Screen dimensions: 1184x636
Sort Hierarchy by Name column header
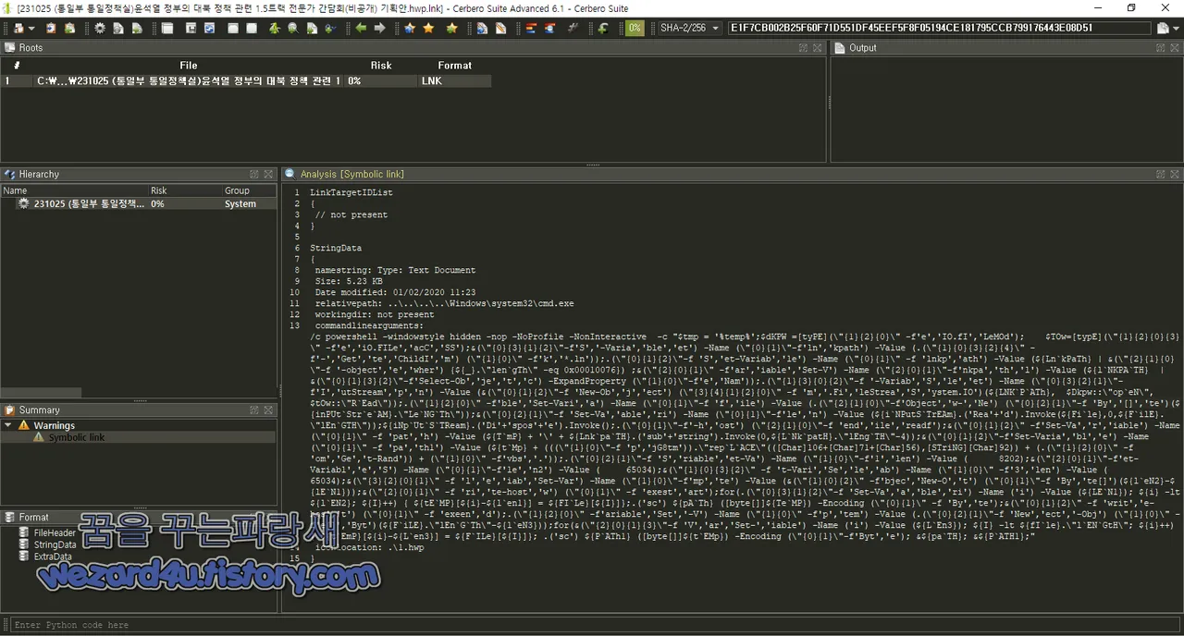pyautogui.click(x=74, y=190)
